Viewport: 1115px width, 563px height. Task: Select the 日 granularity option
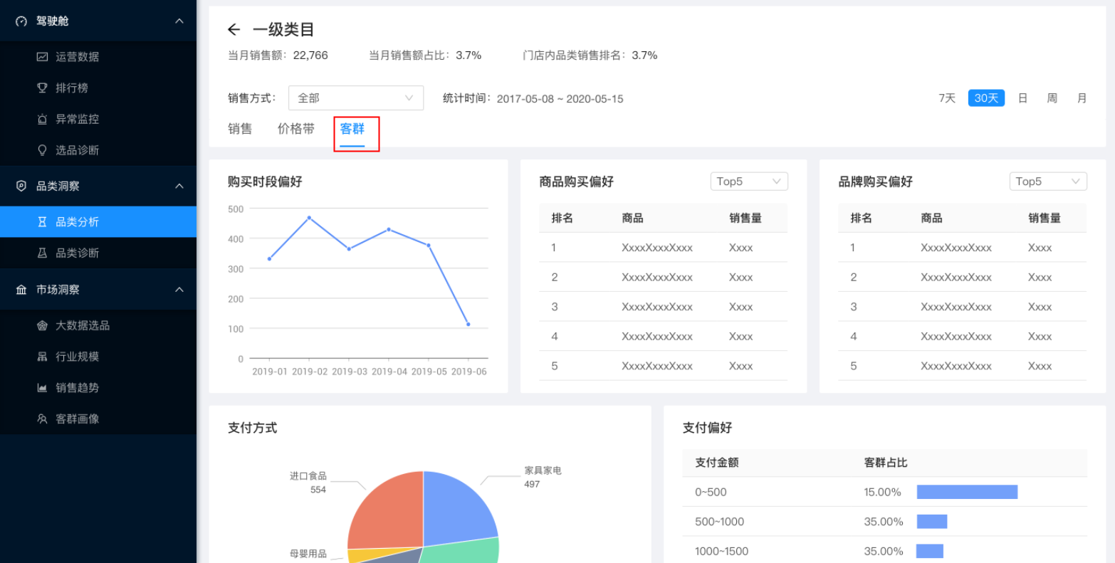tap(1022, 98)
